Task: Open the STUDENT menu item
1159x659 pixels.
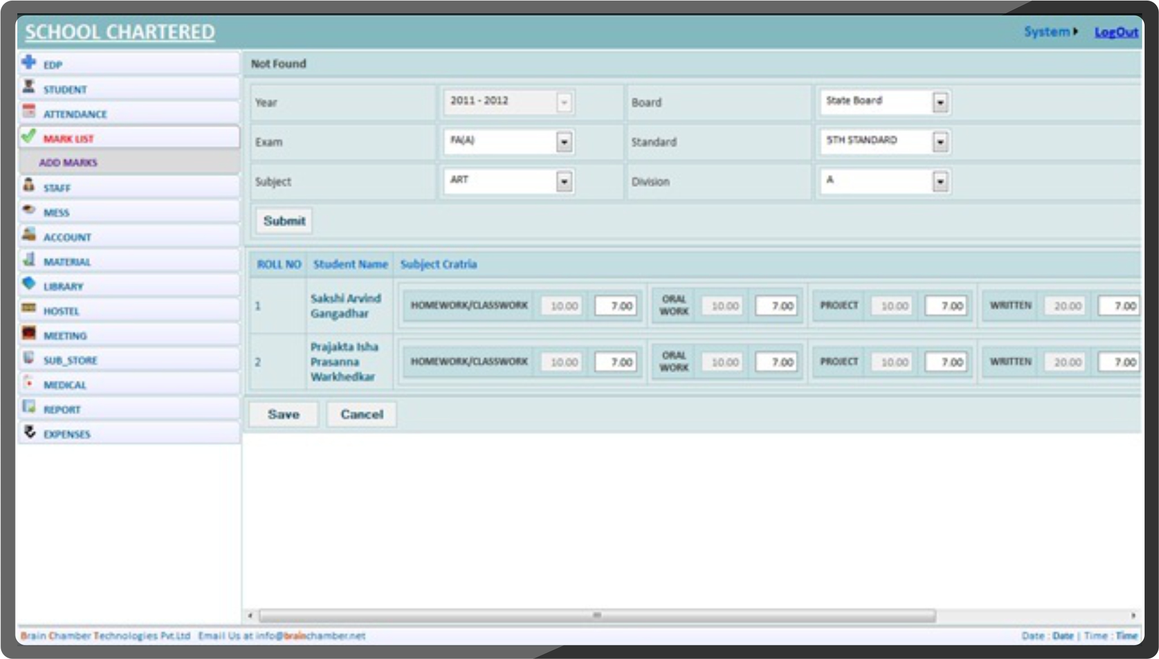Action: click(129, 89)
